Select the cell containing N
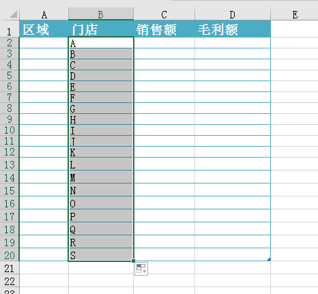 pyautogui.click(x=101, y=190)
